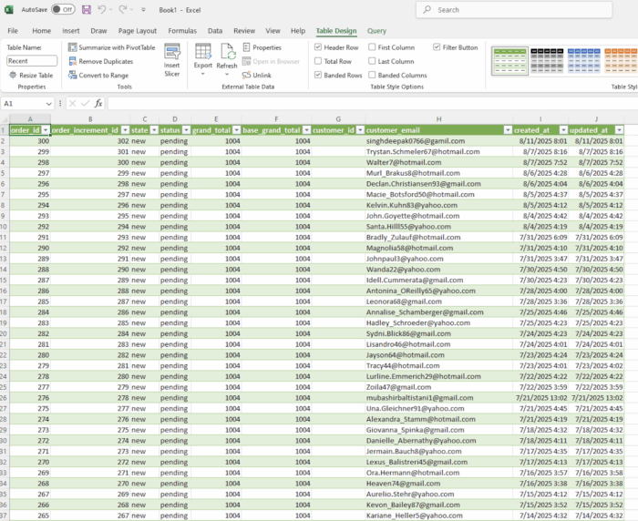
Task: Open the Customize Quick Access Toolbar dropdown
Action: 143,10
